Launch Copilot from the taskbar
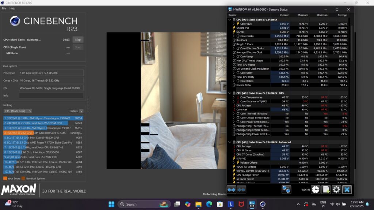Viewport: 374px width, 210px height. [188, 204]
